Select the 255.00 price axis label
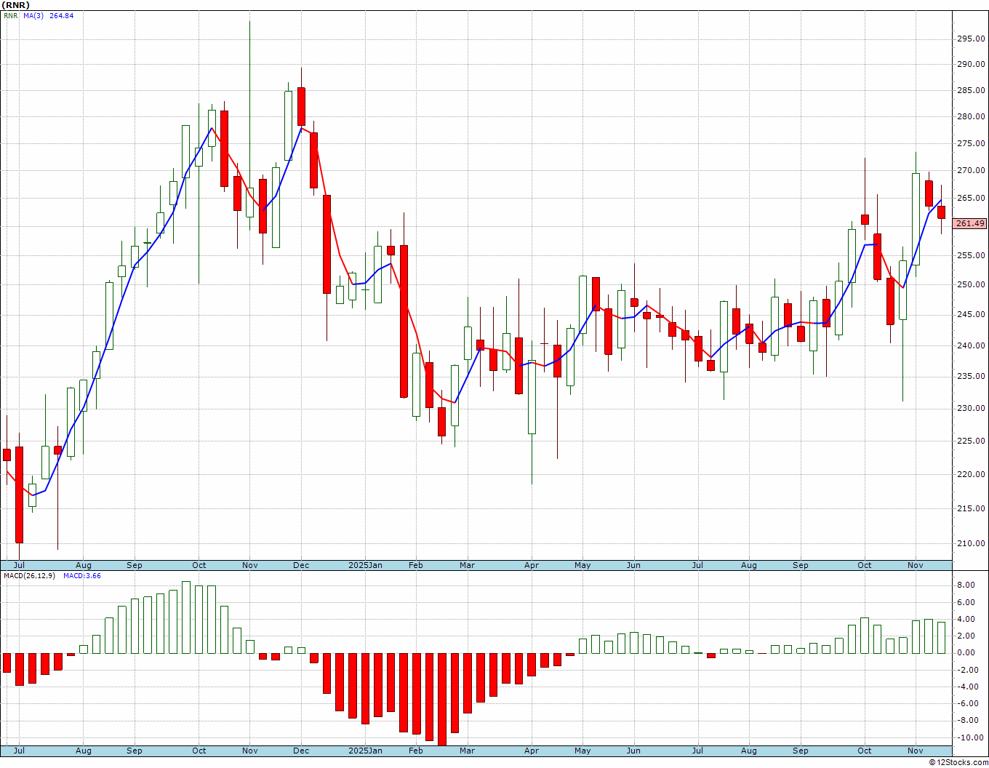Screen dimensions: 989x768 click(971, 256)
